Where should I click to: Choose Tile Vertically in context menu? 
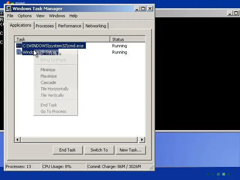pos(55,95)
